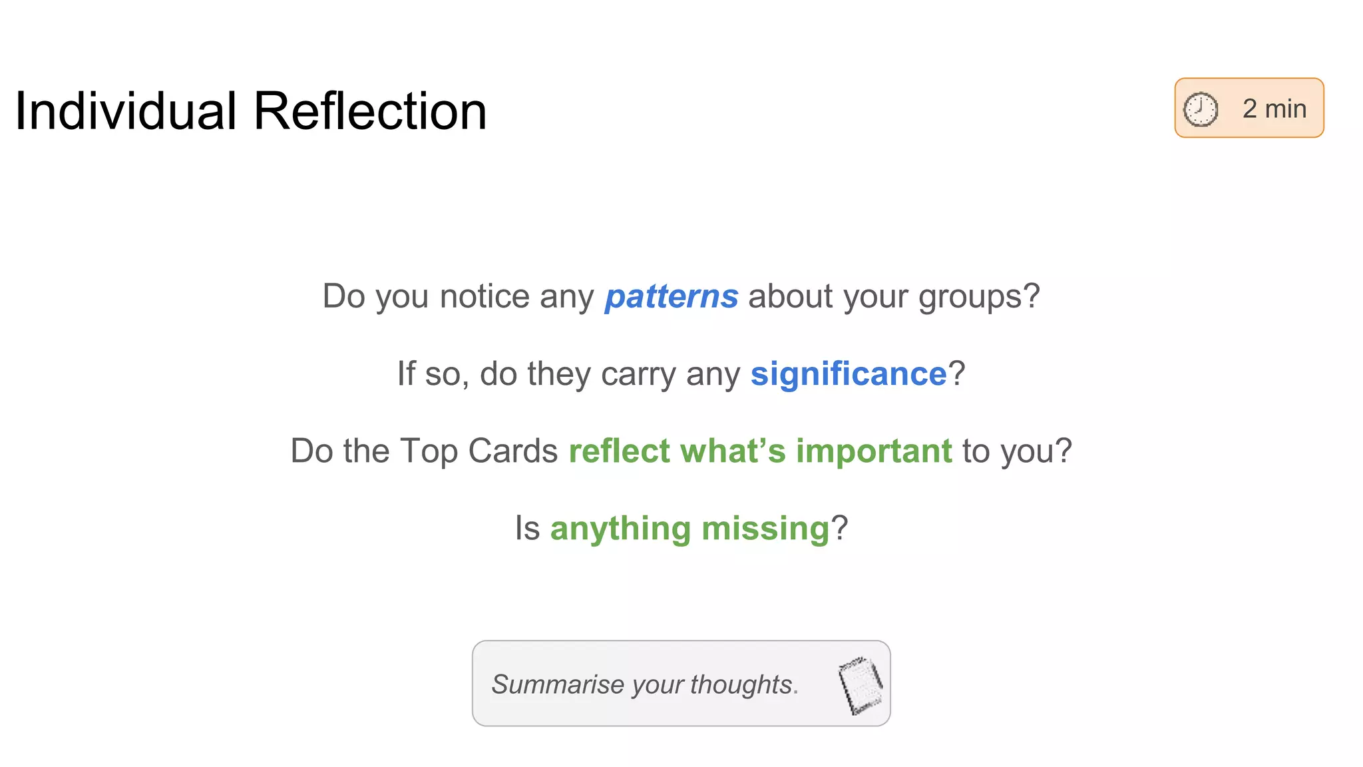The image size is (1363, 767).
Task: Click the blue bold word "significance"
Action: click(x=848, y=374)
